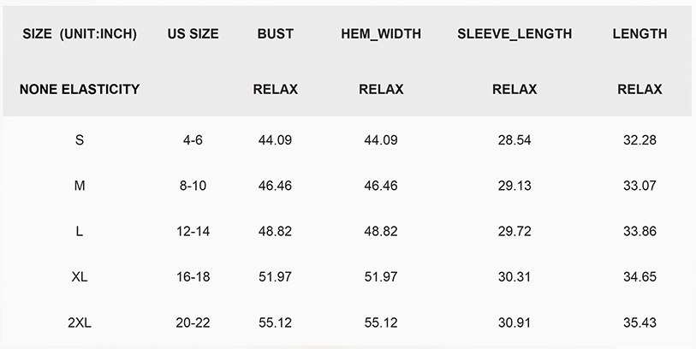
Task: Click the S size row label
Action: click(x=80, y=139)
